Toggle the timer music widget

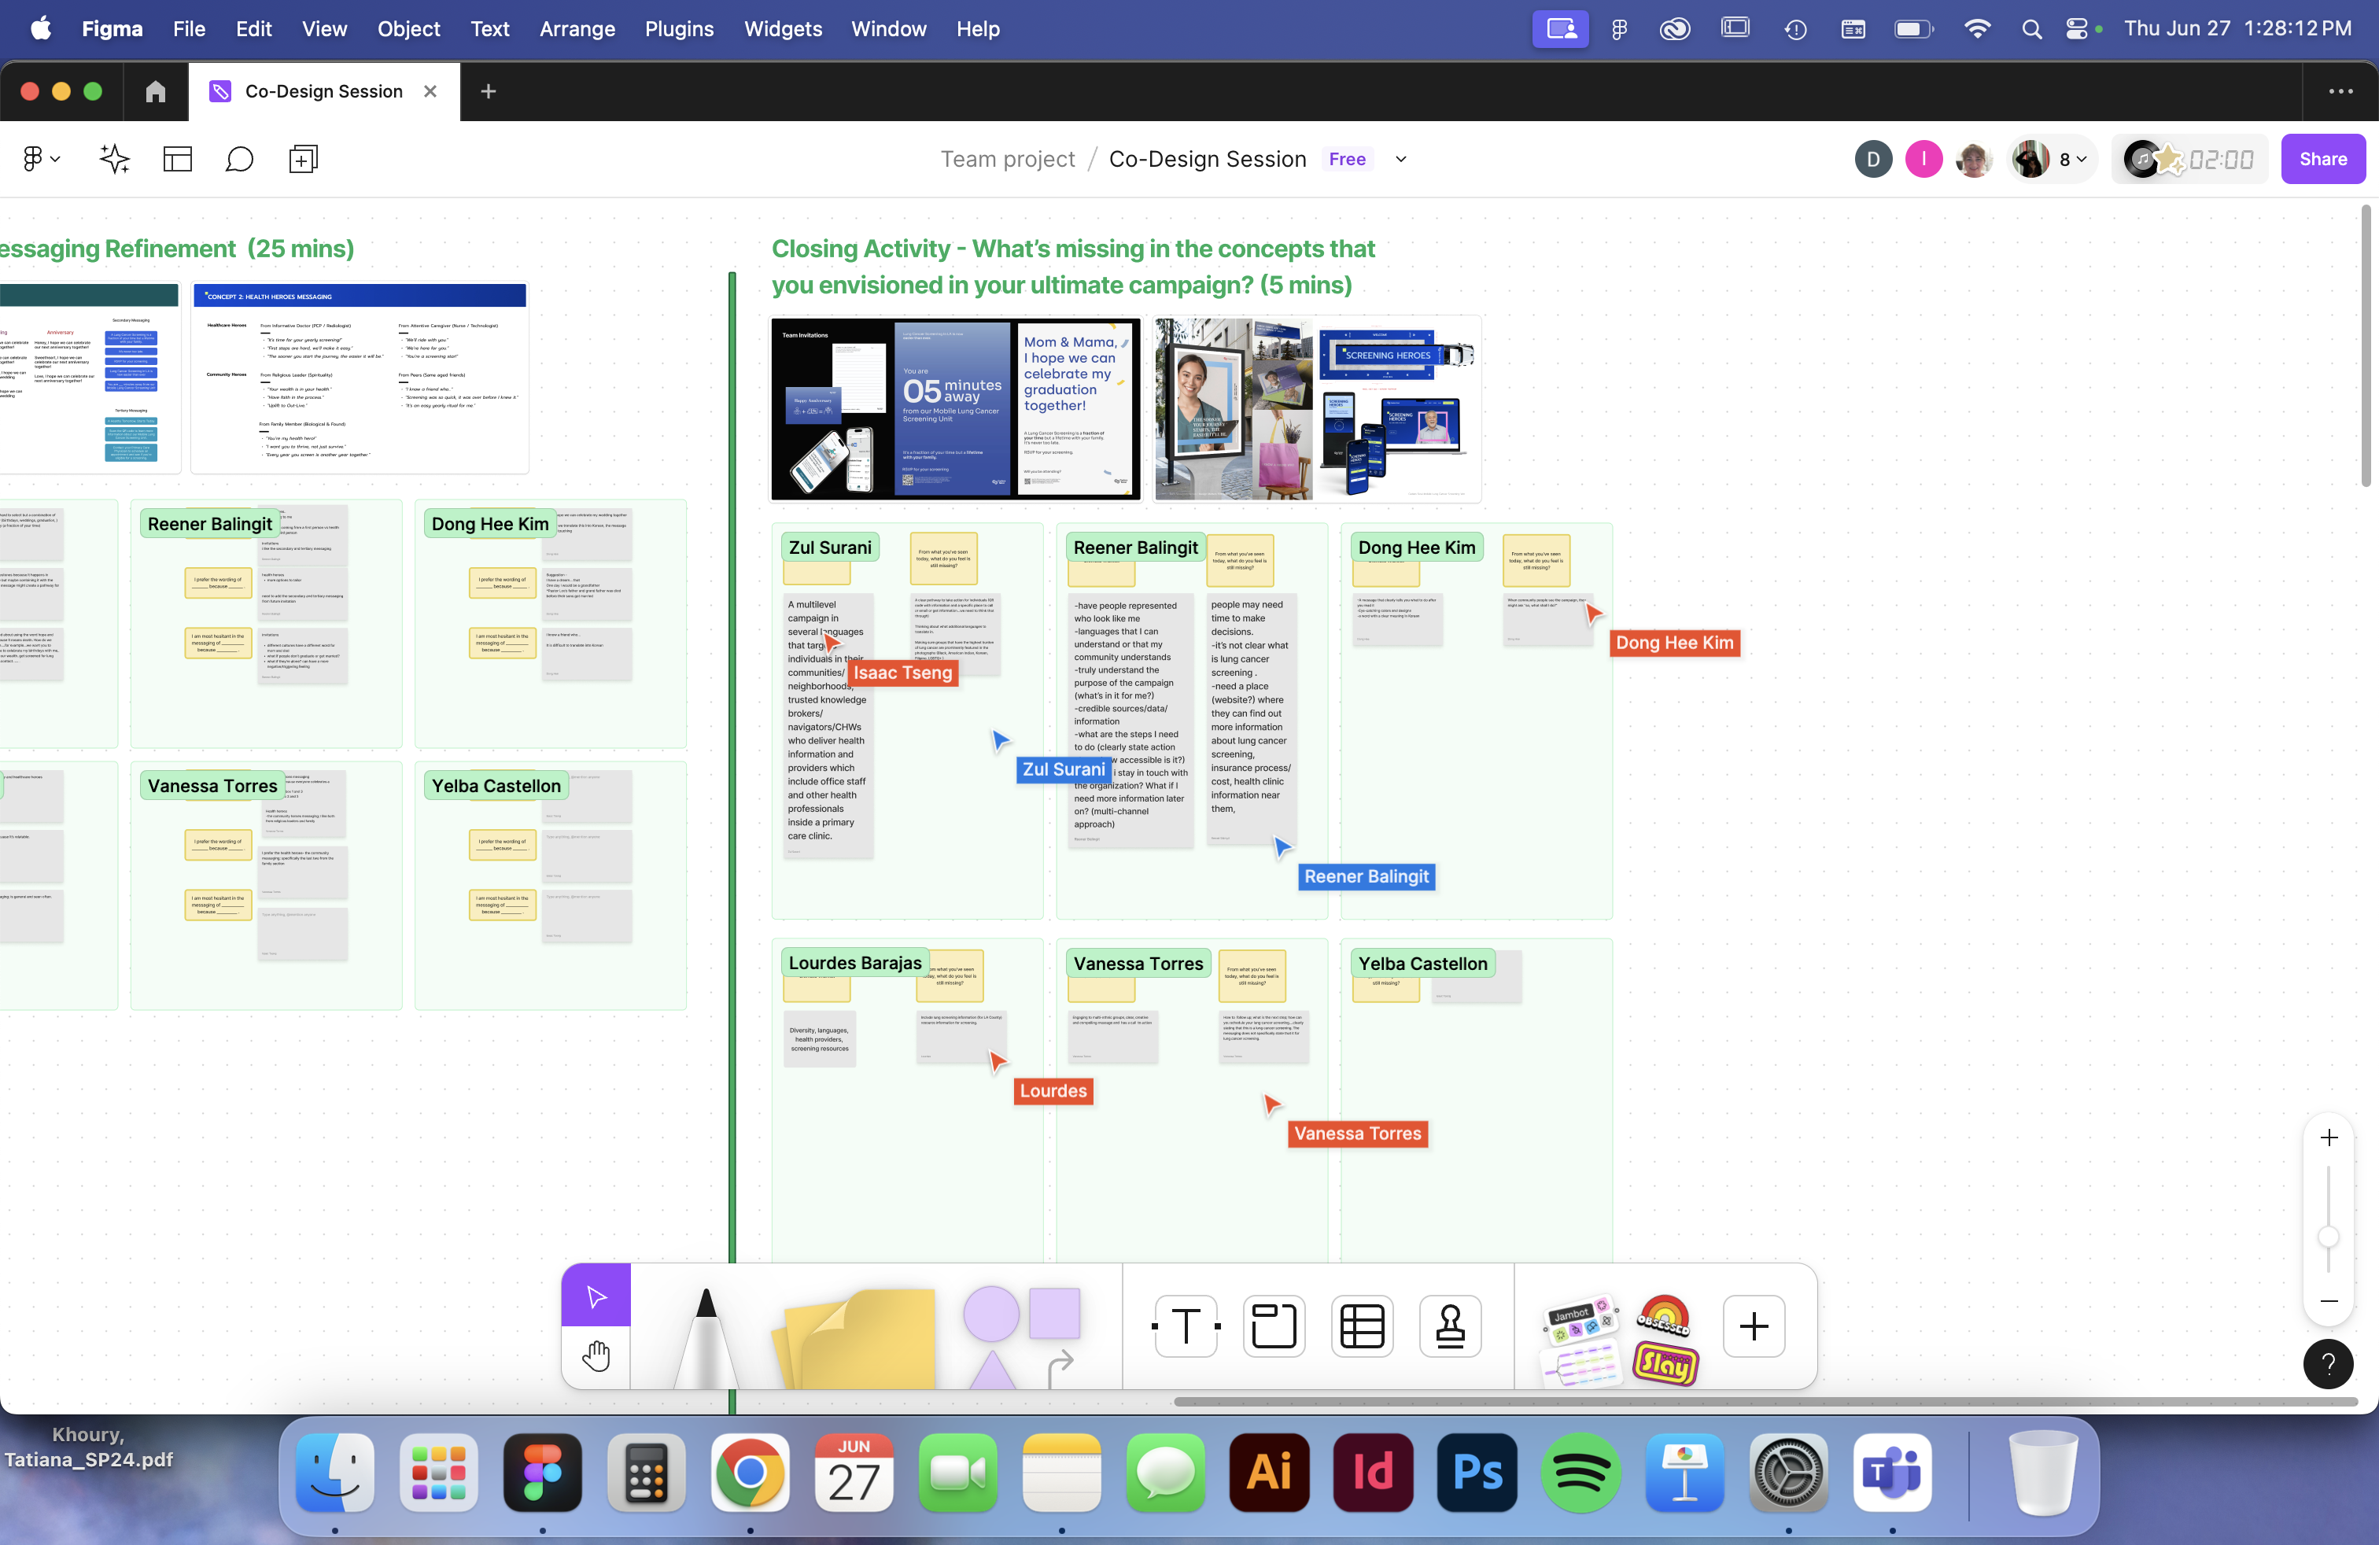pos(2141,159)
